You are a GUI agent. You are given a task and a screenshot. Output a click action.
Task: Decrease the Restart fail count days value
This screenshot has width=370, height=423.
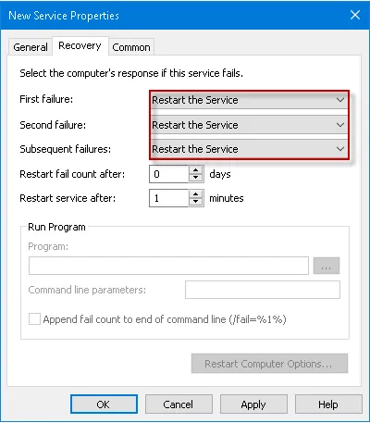(x=195, y=178)
